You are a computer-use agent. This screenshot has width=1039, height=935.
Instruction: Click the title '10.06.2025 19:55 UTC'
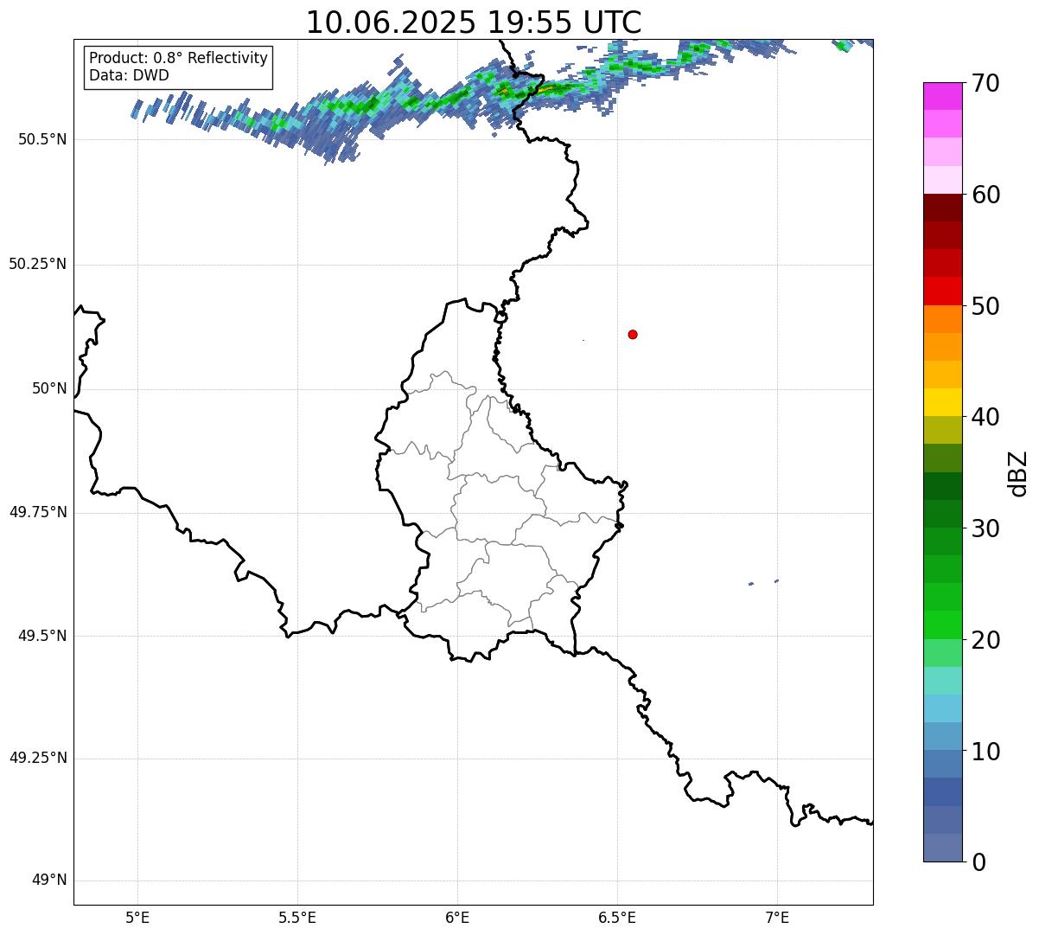(x=474, y=22)
